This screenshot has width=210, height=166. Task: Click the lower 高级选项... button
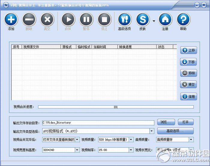175,131
